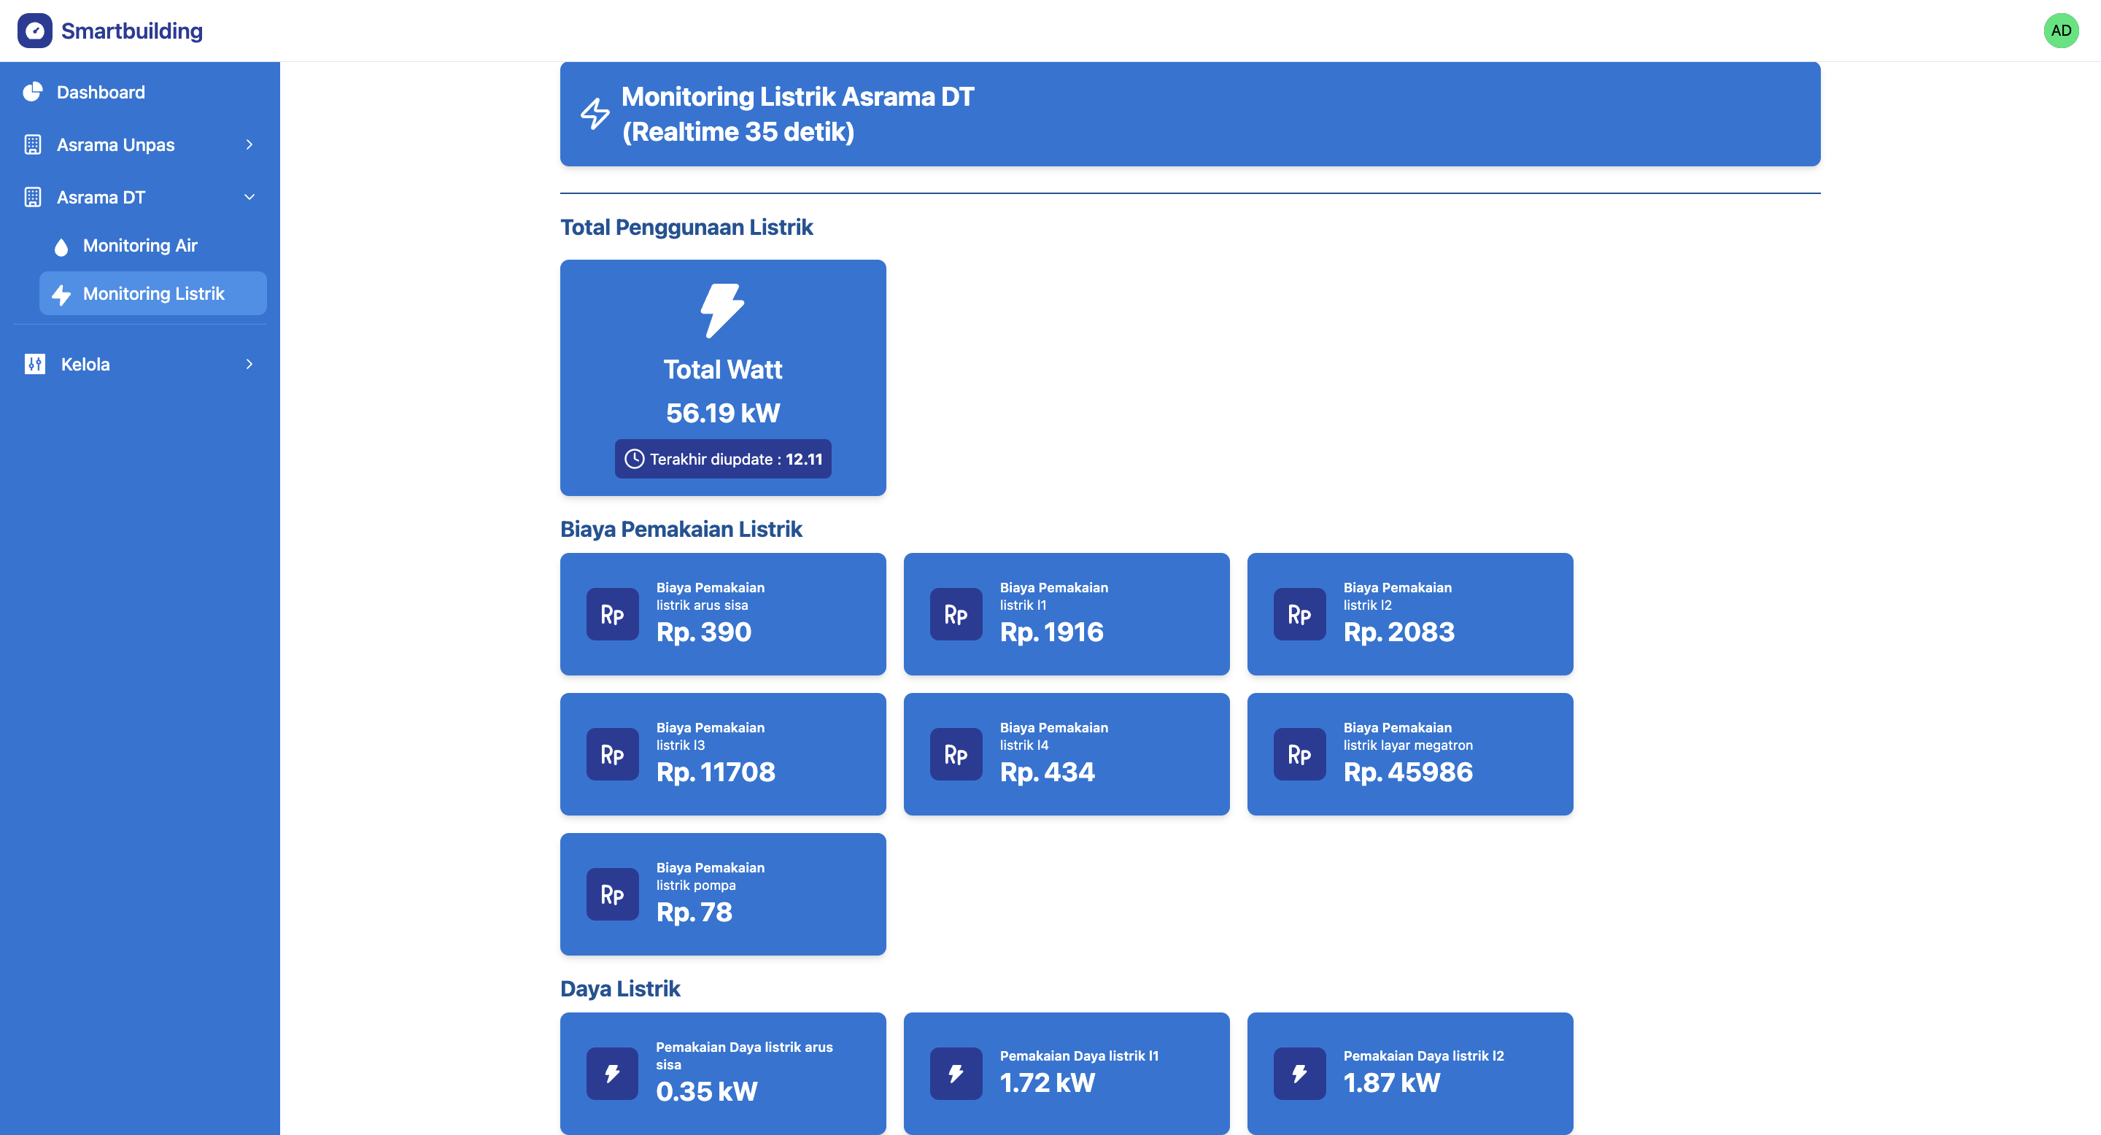
Task: Select Monitoring Listrik submenu item
Action: (152, 293)
